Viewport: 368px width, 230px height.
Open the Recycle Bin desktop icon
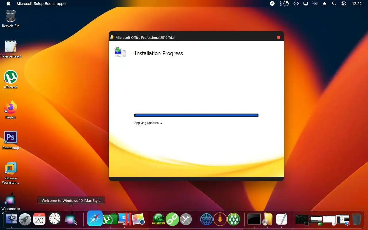[x=11, y=19]
